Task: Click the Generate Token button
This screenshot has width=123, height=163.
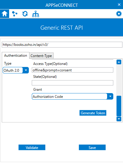Action: point(93,113)
